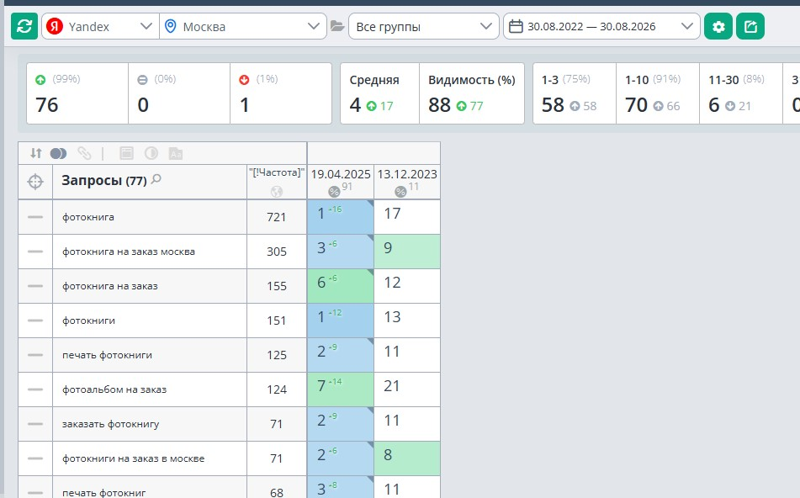Toggle the half-circle contrast icon in toolbar
Image resolution: width=800 pixels, height=498 pixels.
[x=151, y=153]
